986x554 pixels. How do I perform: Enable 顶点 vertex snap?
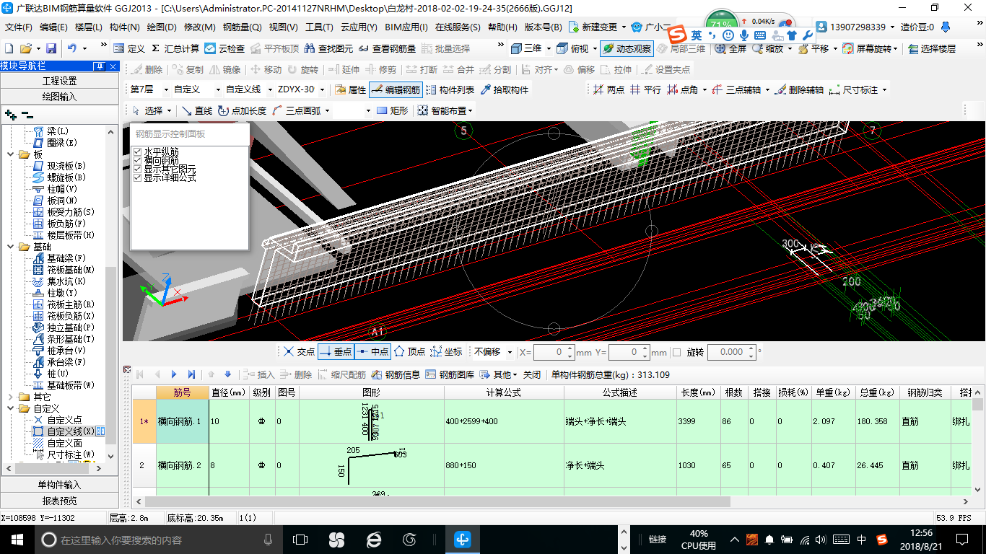click(409, 352)
